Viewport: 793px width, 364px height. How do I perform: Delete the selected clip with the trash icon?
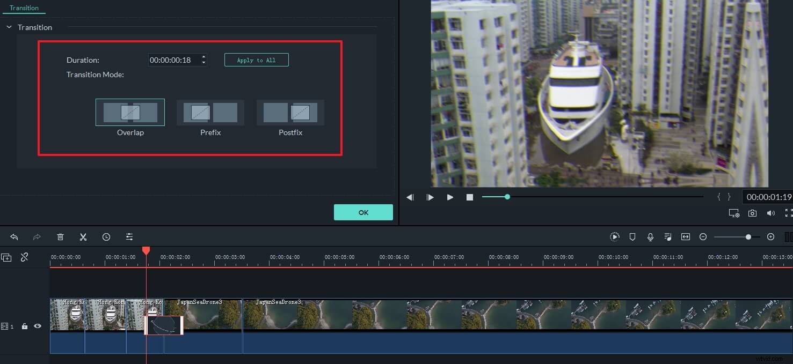[x=60, y=236]
